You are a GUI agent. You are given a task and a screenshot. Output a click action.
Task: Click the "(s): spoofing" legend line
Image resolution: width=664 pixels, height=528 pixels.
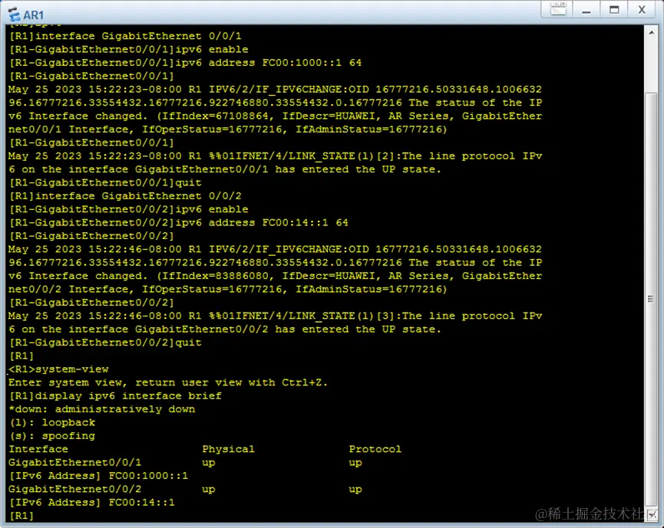click(51, 436)
